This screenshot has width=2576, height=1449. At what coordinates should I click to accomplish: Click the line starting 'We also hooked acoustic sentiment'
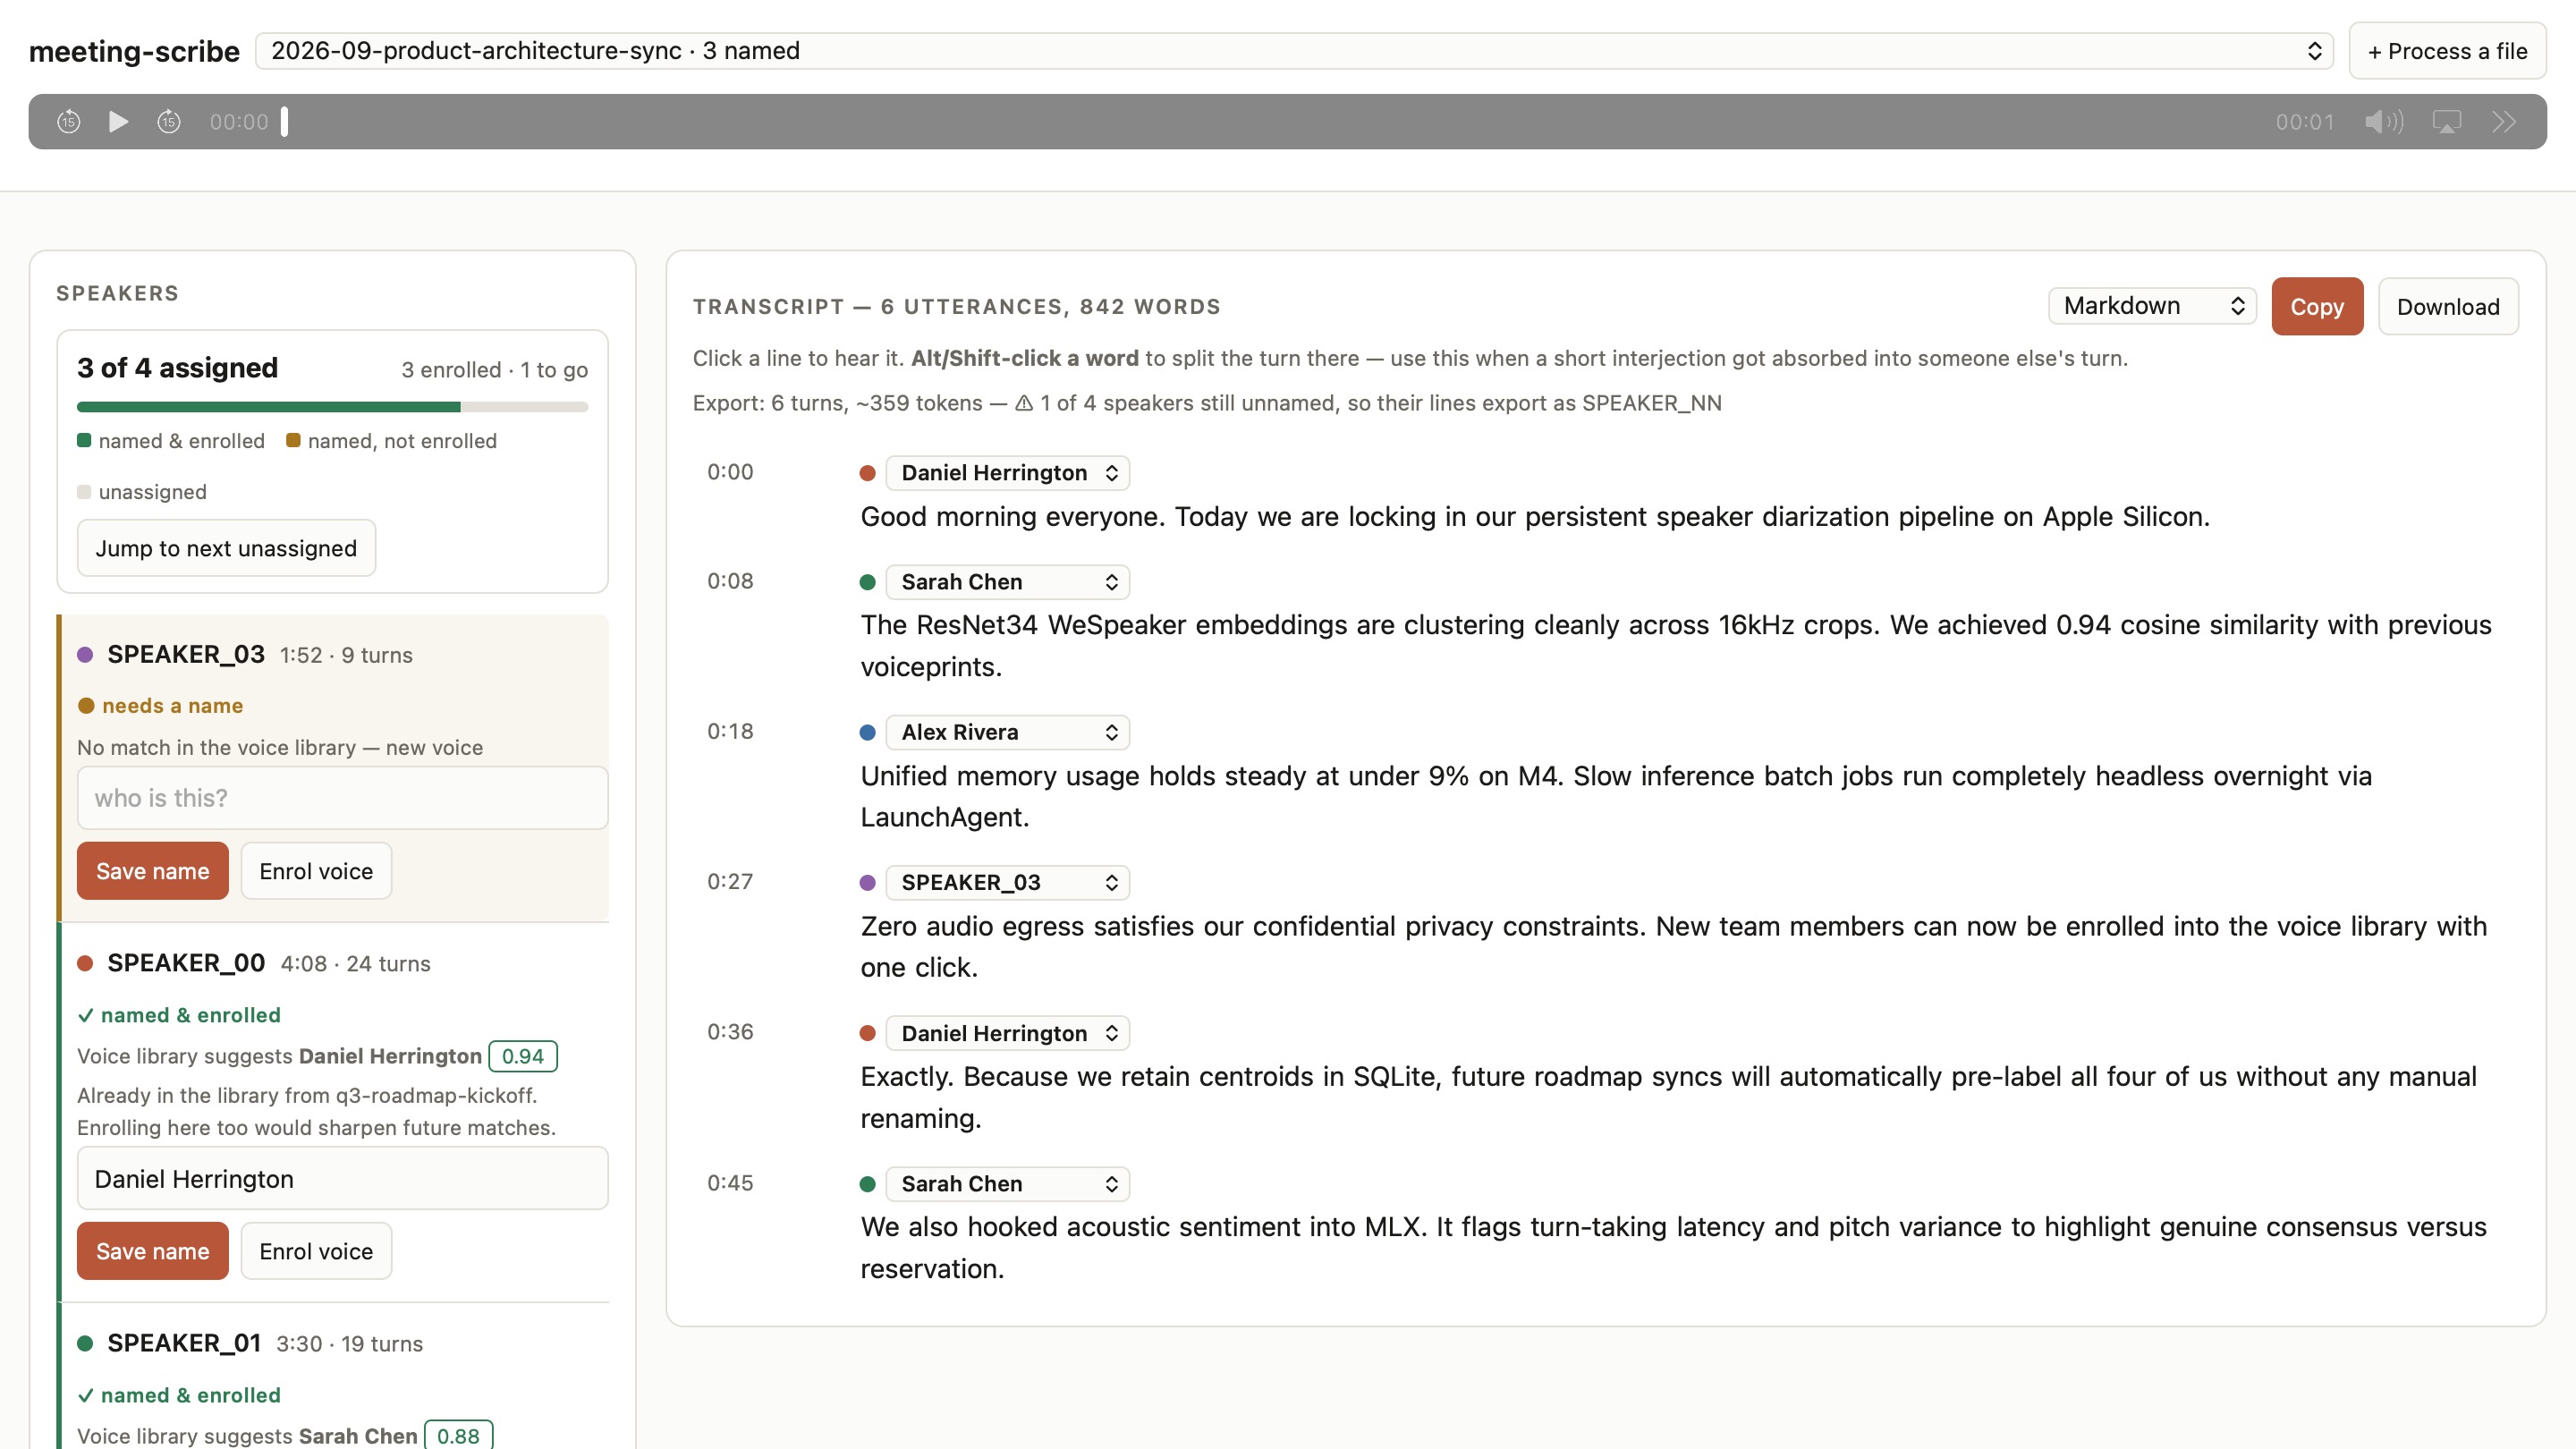[x=1674, y=1248]
